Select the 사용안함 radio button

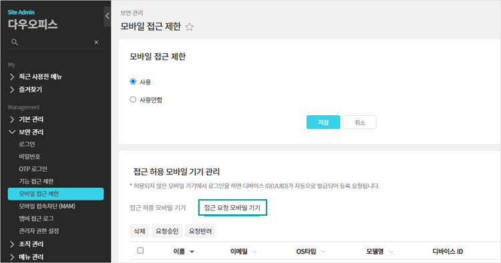point(133,99)
